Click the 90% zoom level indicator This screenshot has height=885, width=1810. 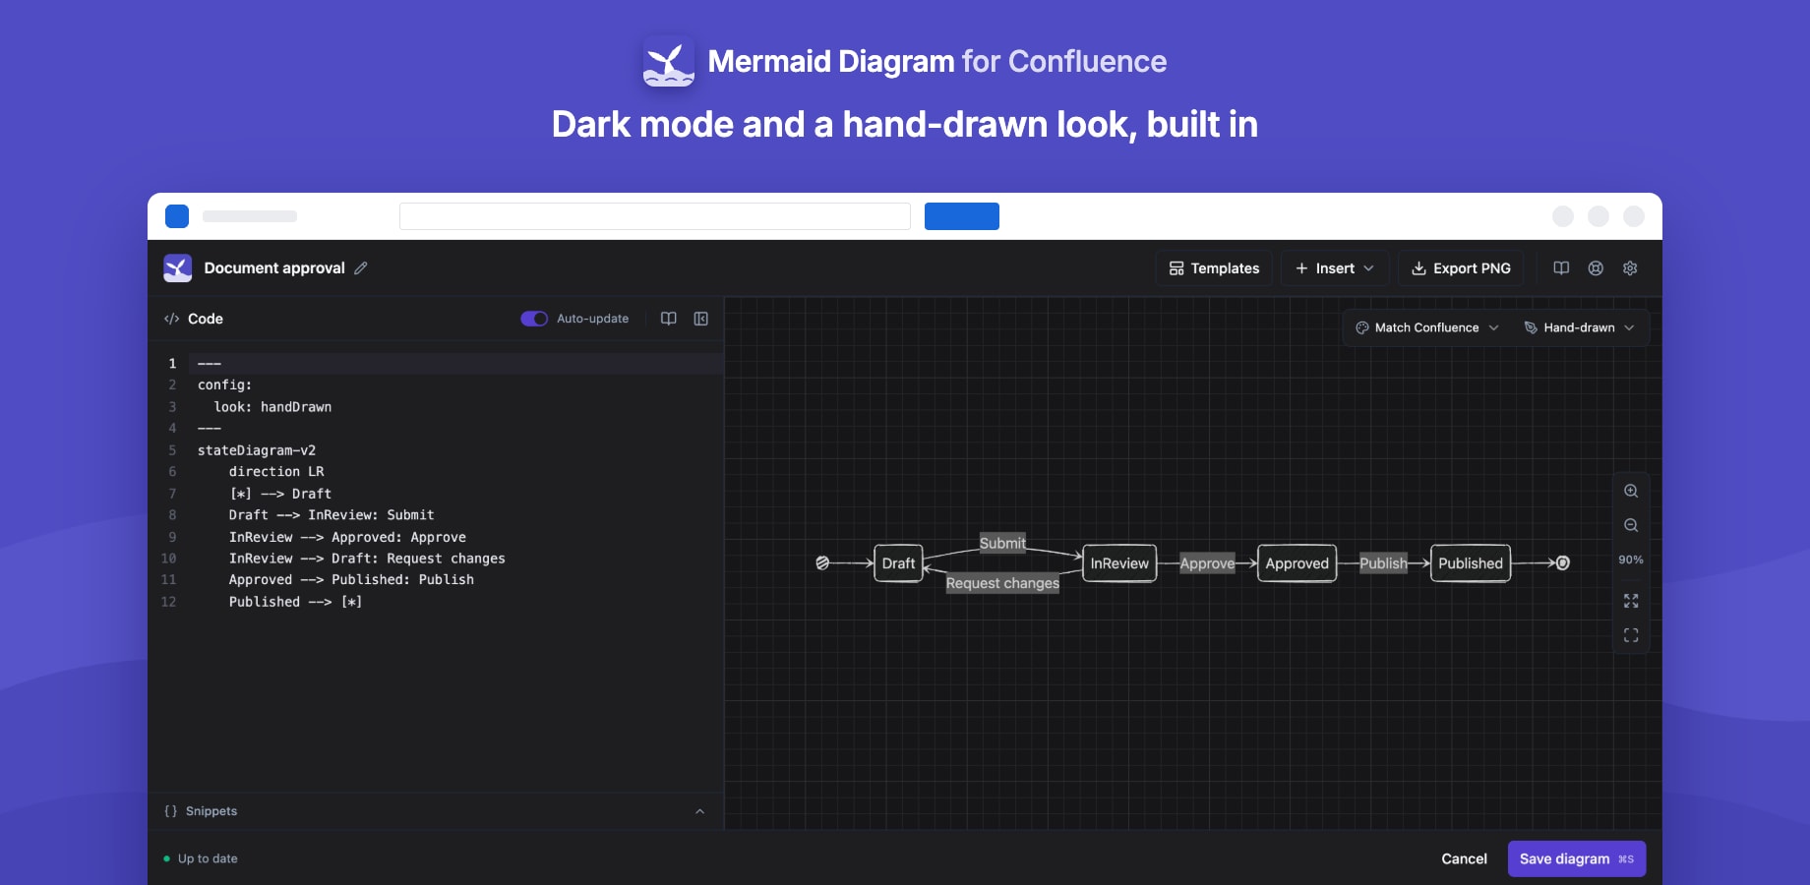click(1631, 560)
